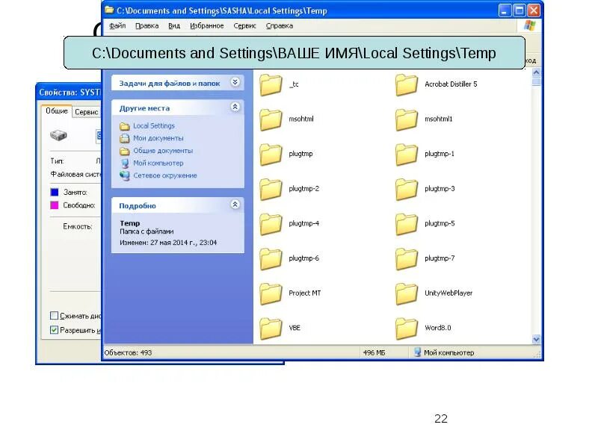Open the msohtml folder icon
The height and width of the screenshot is (448, 598).
pos(271,119)
